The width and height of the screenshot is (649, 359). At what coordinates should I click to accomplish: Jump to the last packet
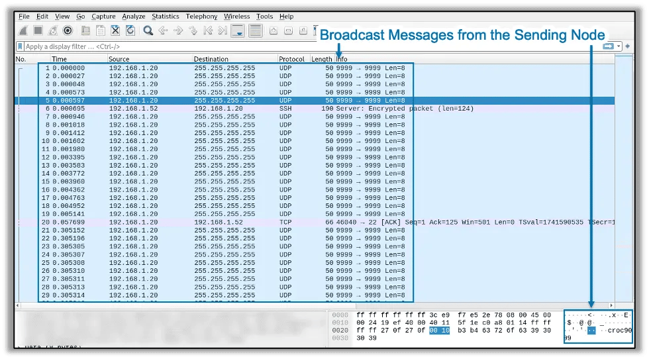223,30
